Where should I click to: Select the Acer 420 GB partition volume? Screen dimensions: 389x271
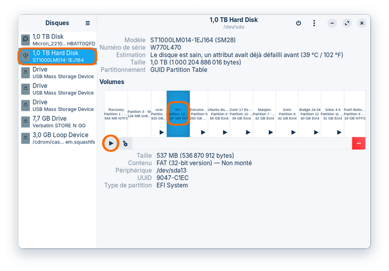point(159,113)
